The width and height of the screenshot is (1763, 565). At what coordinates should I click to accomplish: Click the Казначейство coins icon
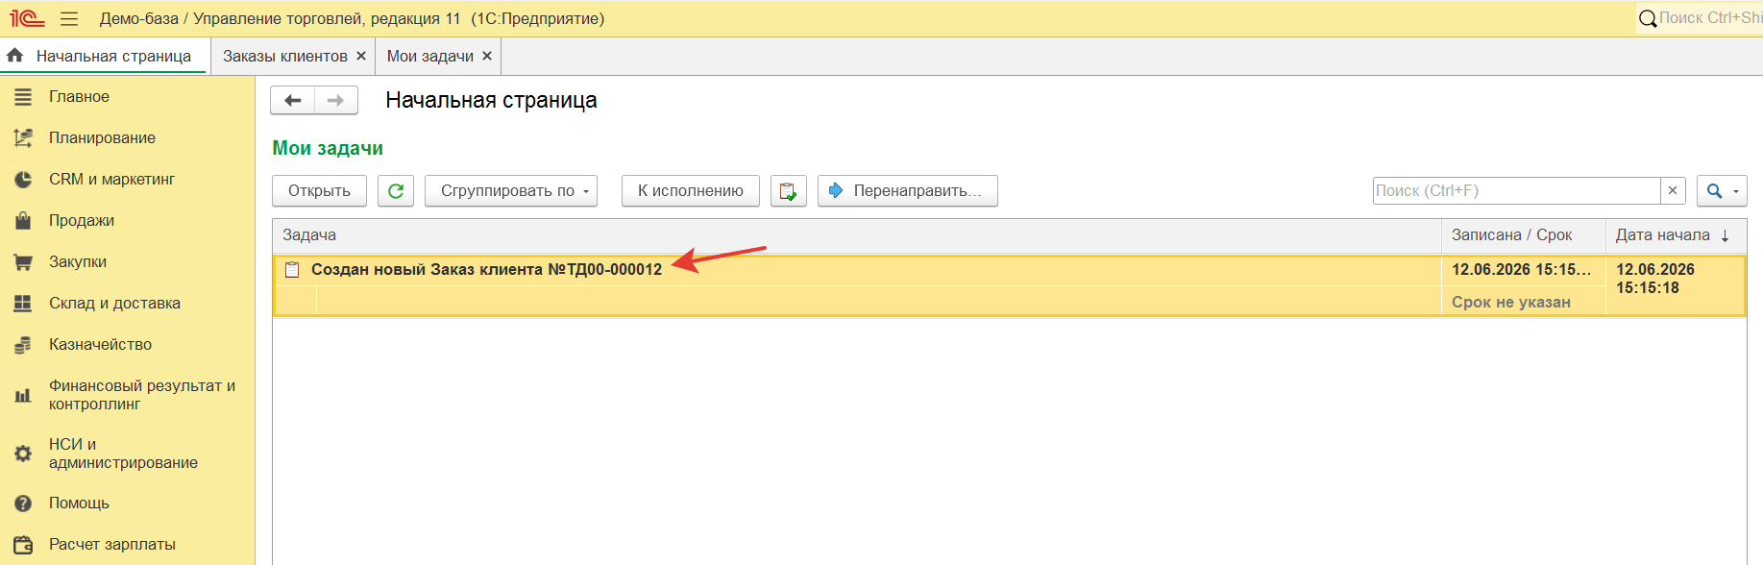pos(23,345)
